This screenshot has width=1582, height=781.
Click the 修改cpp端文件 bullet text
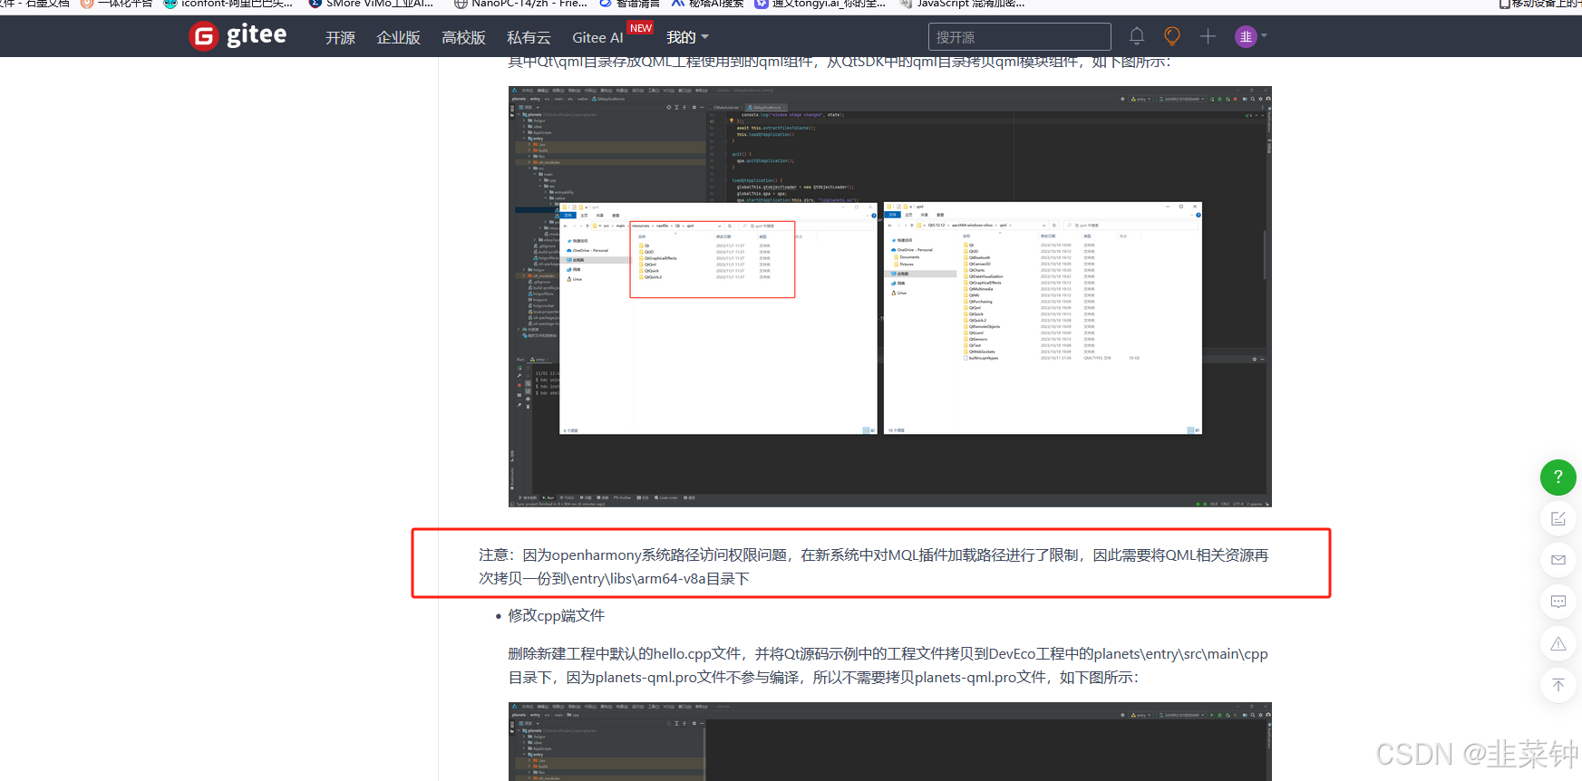(556, 616)
